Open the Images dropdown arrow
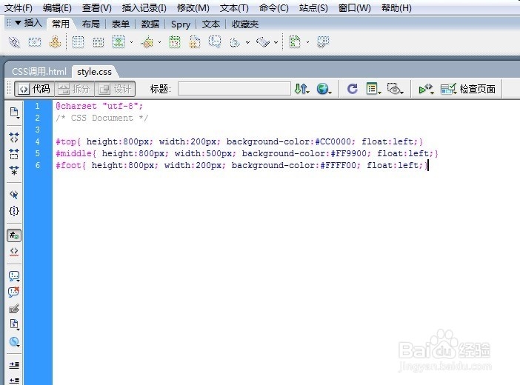Image resolution: width=520 pixels, height=385 pixels. coord(131,42)
